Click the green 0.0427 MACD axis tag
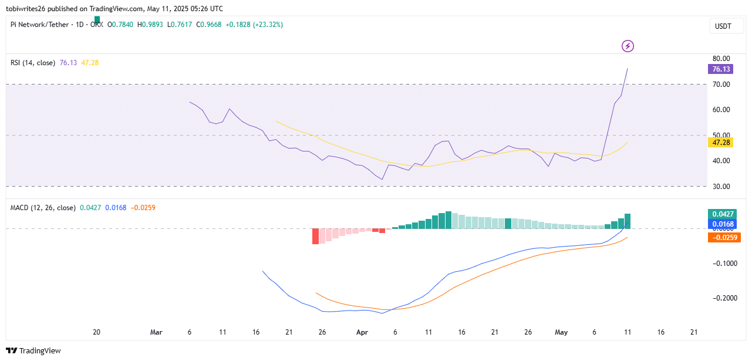Viewport: 752px width, 361px height. [723, 214]
